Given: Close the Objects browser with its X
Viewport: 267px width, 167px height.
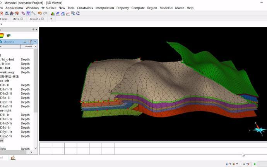Looking at the screenshot, I should pos(35,41).
